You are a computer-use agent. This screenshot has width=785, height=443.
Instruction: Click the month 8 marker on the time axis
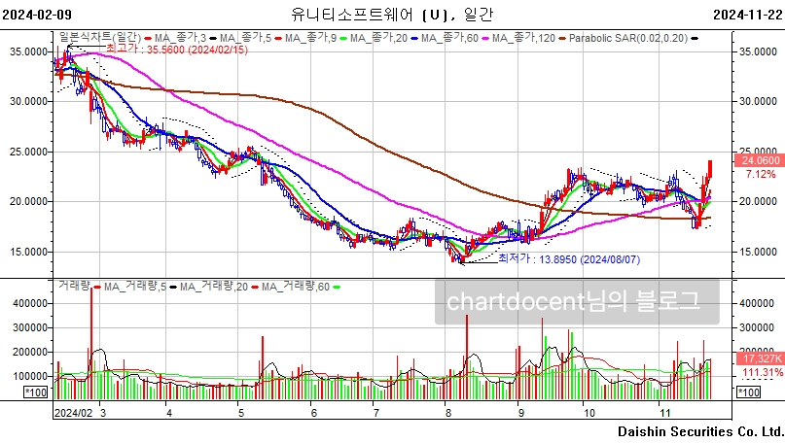(x=448, y=413)
